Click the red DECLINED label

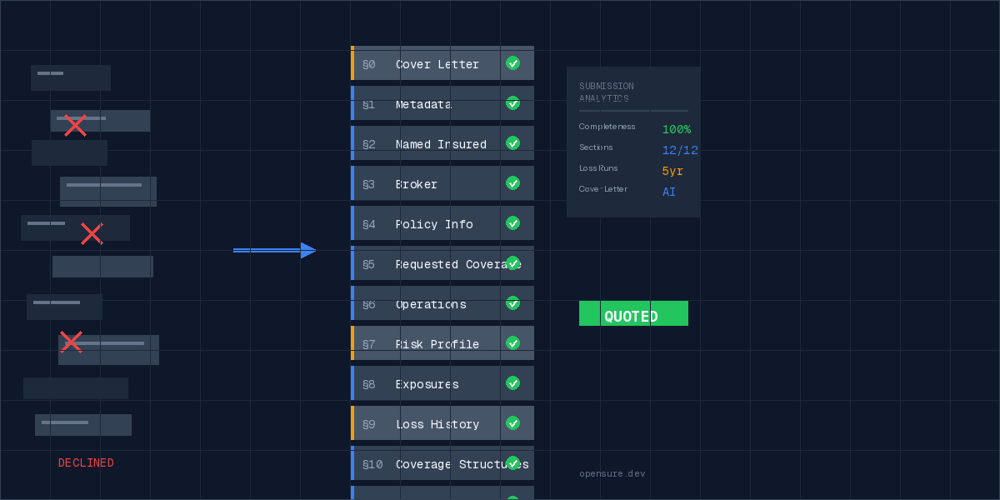click(86, 463)
